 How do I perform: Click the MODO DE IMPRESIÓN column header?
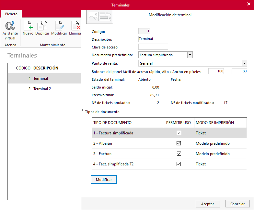pos(220,123)
